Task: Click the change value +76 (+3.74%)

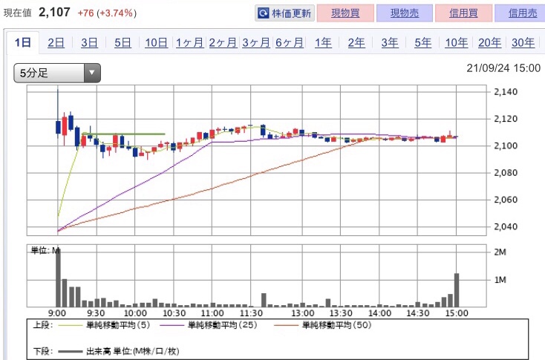Action: (107, 13)
